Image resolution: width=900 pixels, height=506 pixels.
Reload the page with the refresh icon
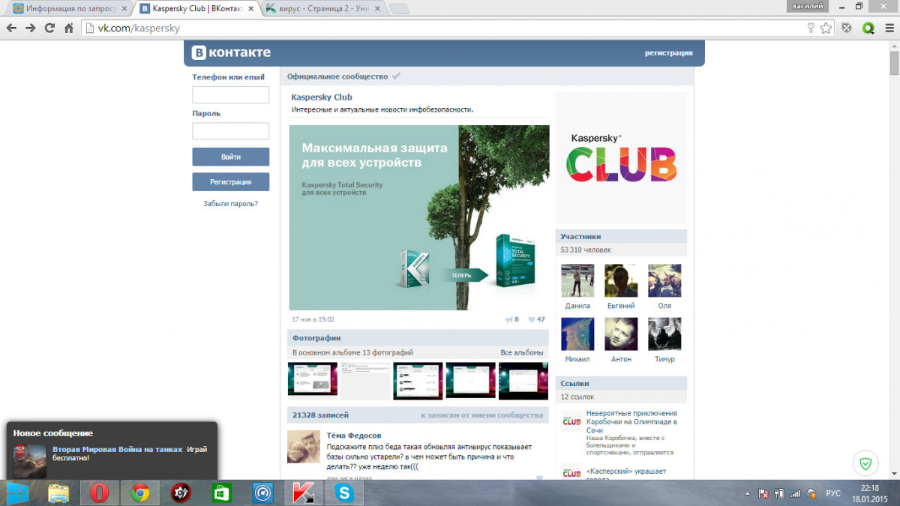click(x=49, y=28)
